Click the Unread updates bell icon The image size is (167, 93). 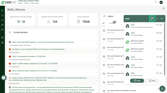(10, 32)
